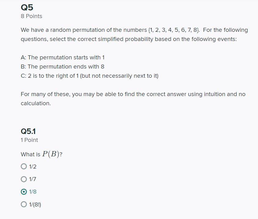258x219 pixels.
Task: Click the bottom radio button for 1/(8!)
Action: click(24, 204)
